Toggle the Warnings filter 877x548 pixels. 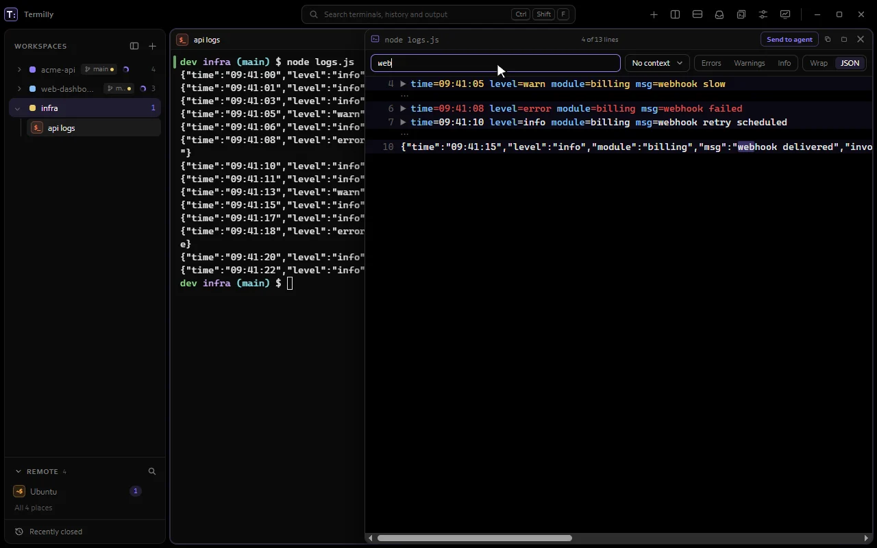pos(749,63)
